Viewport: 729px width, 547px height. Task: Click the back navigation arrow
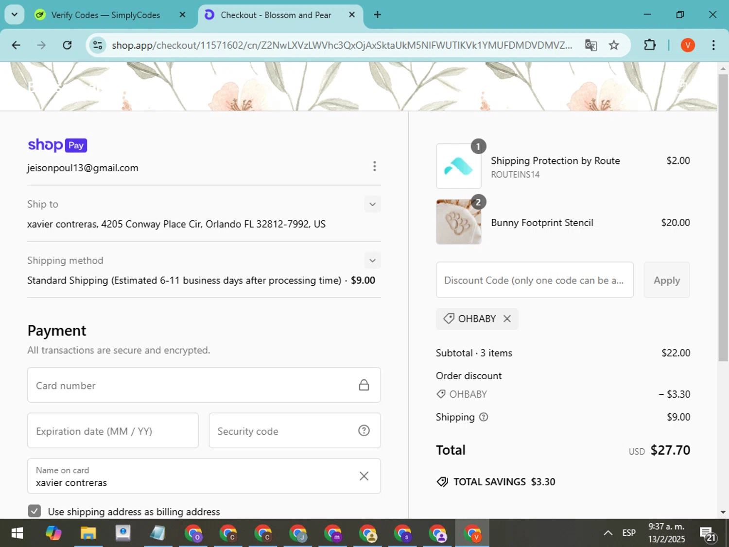click(x=16, y=45)
